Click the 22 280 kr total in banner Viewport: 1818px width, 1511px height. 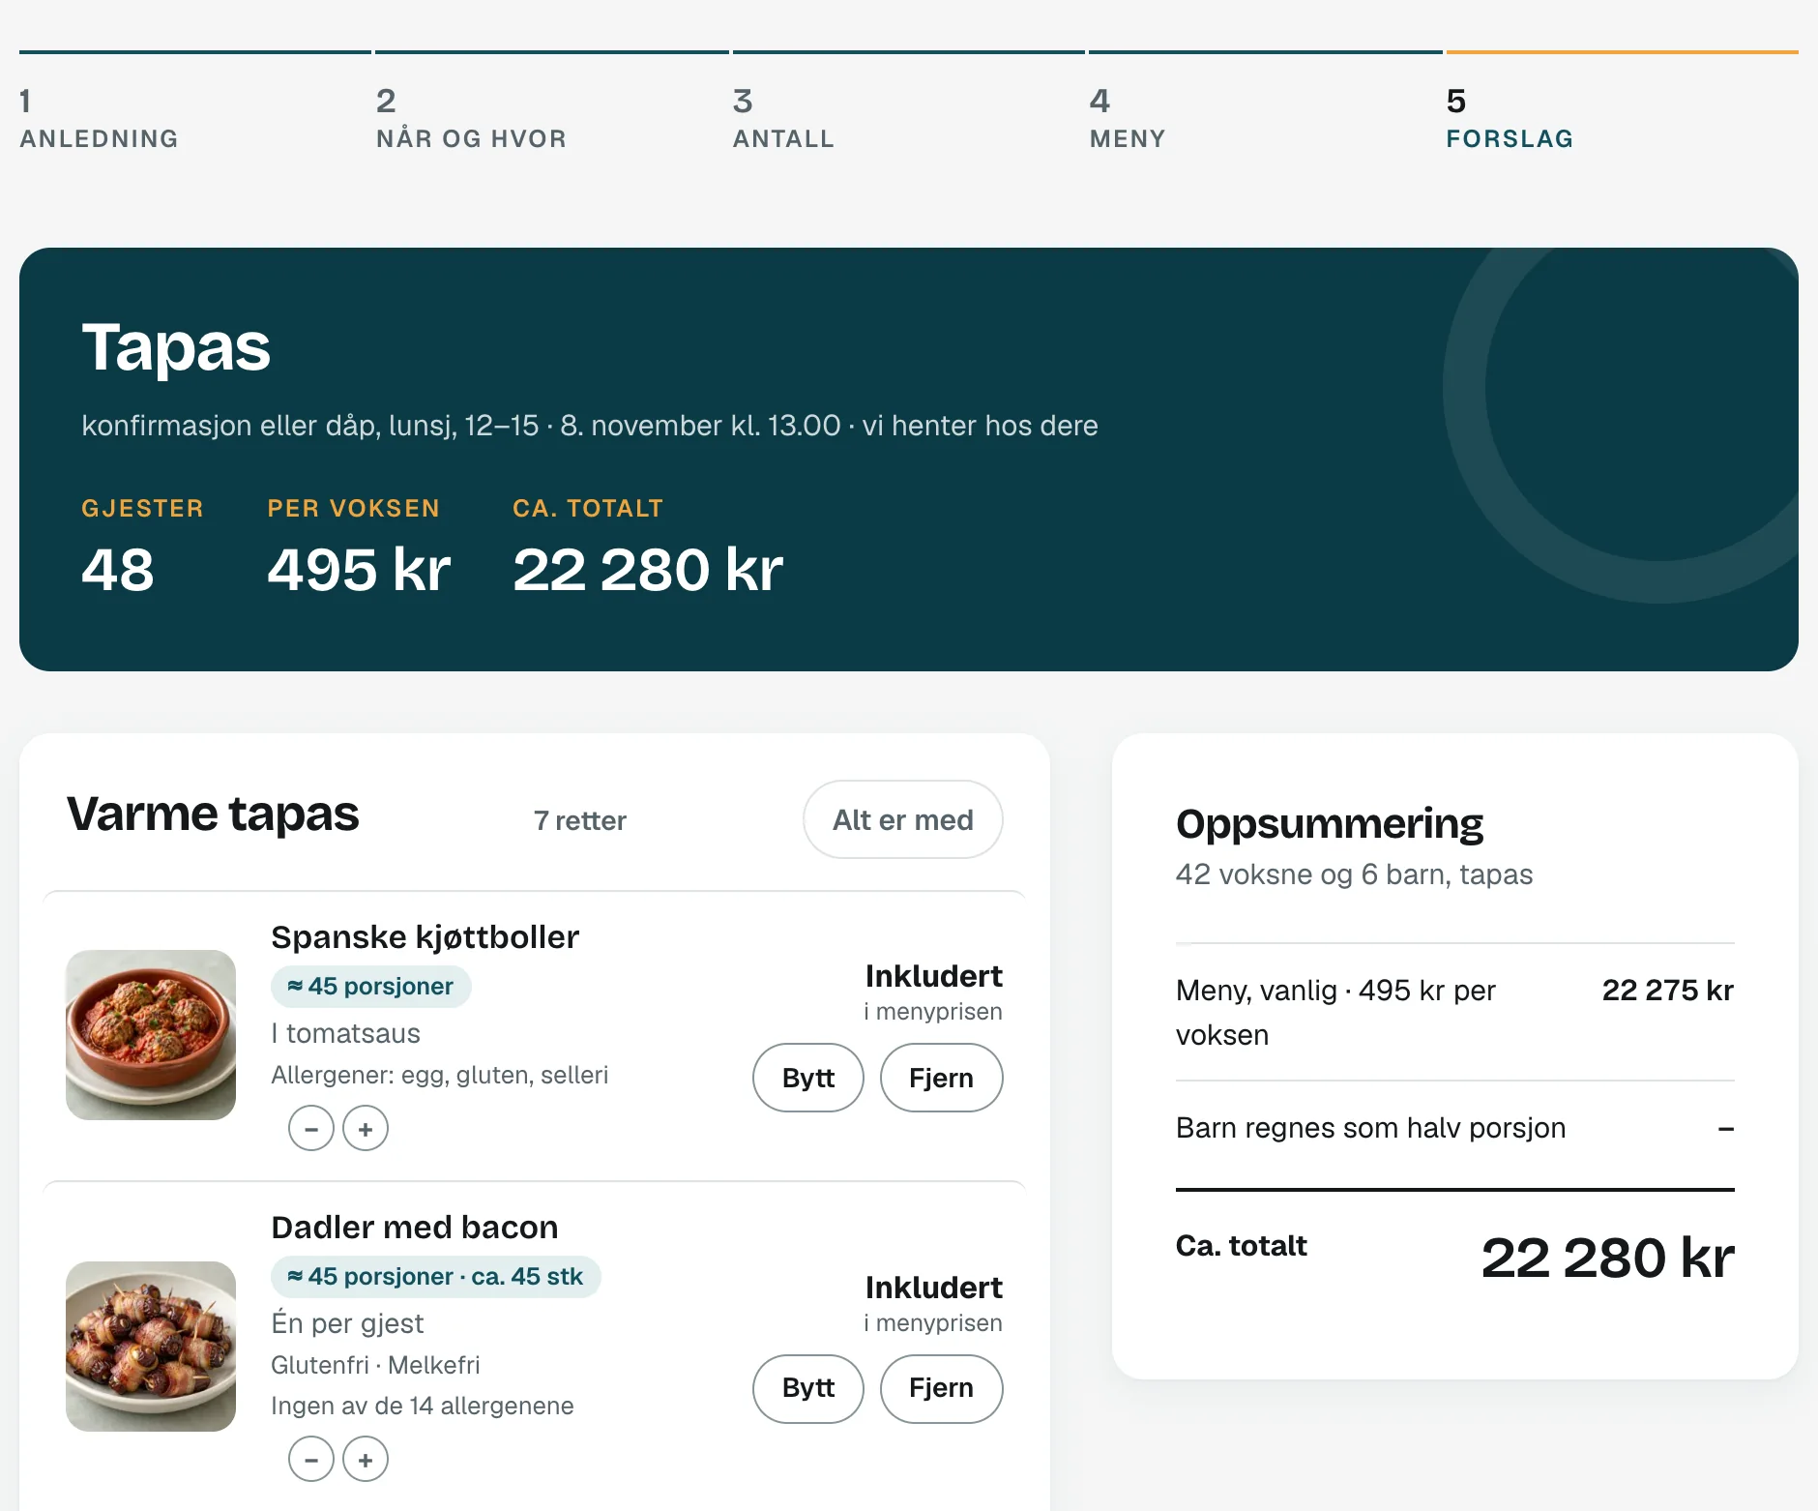point(648,569)
